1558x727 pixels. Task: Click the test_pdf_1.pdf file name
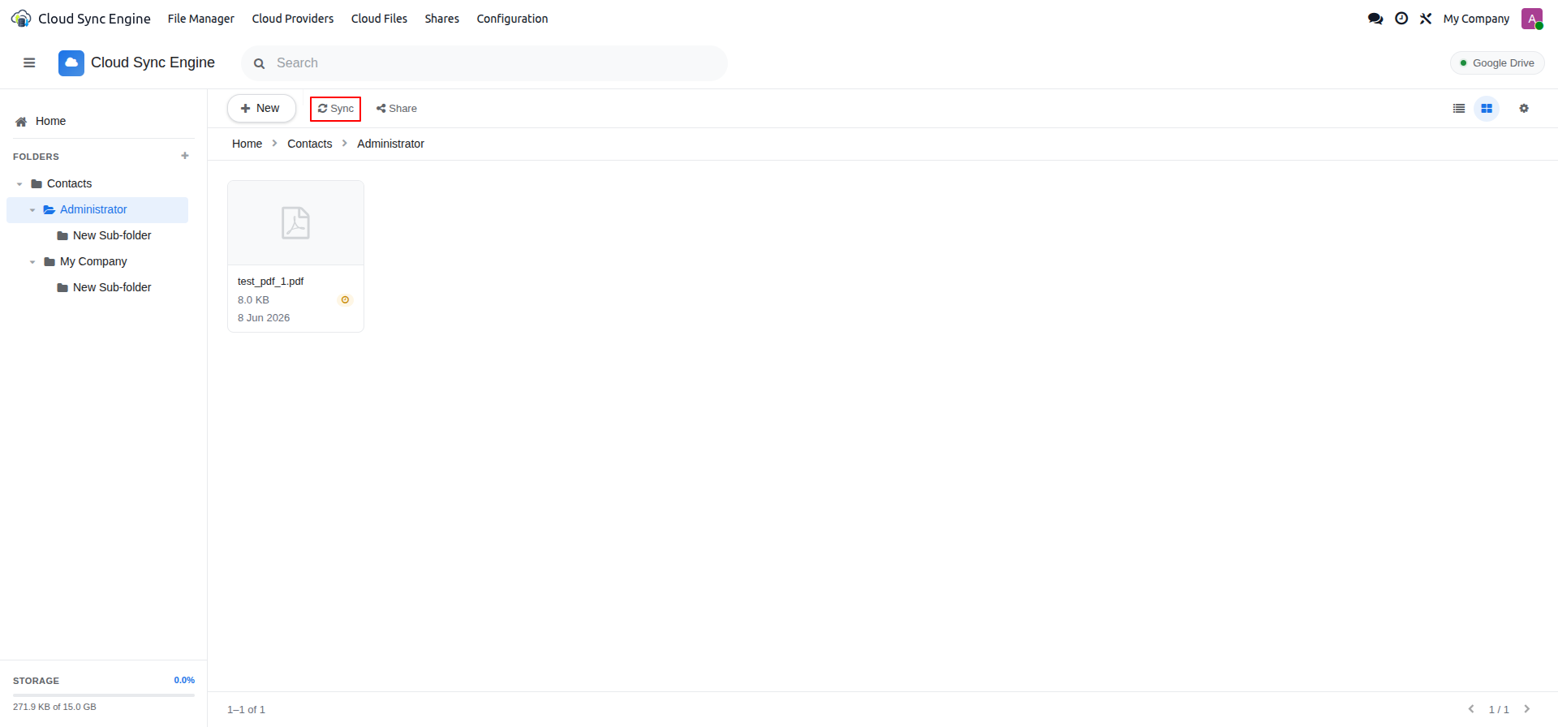271,282
